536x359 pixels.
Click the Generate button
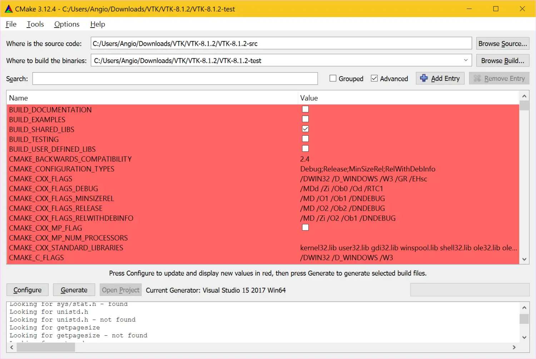pyautogui.click(x=74, y=290)
